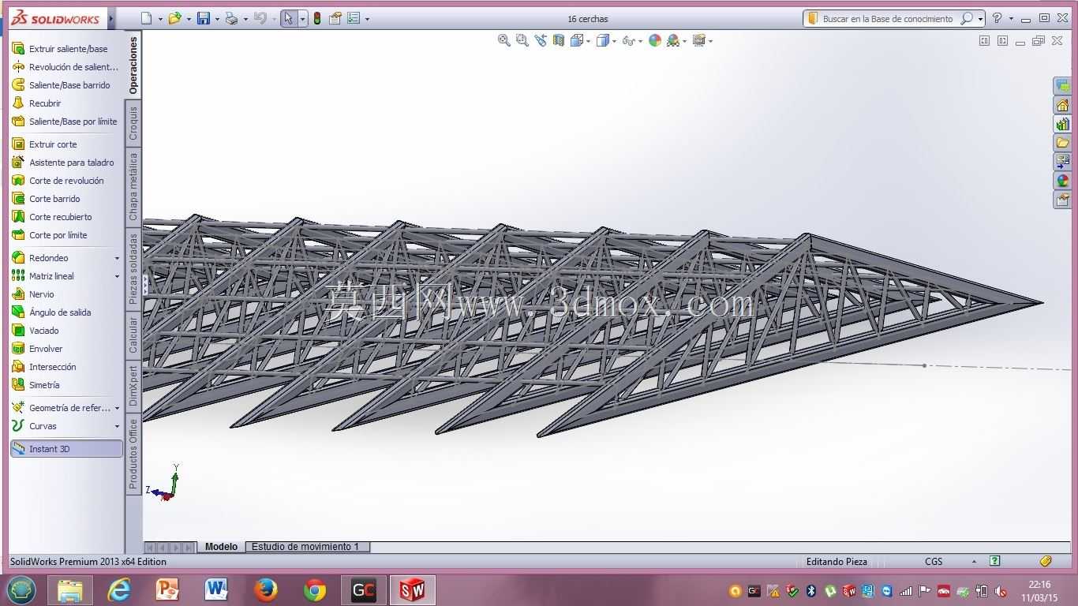Select the Modelo tab
This screenshot has width=1078, height=606.
[x=221, y=547]
